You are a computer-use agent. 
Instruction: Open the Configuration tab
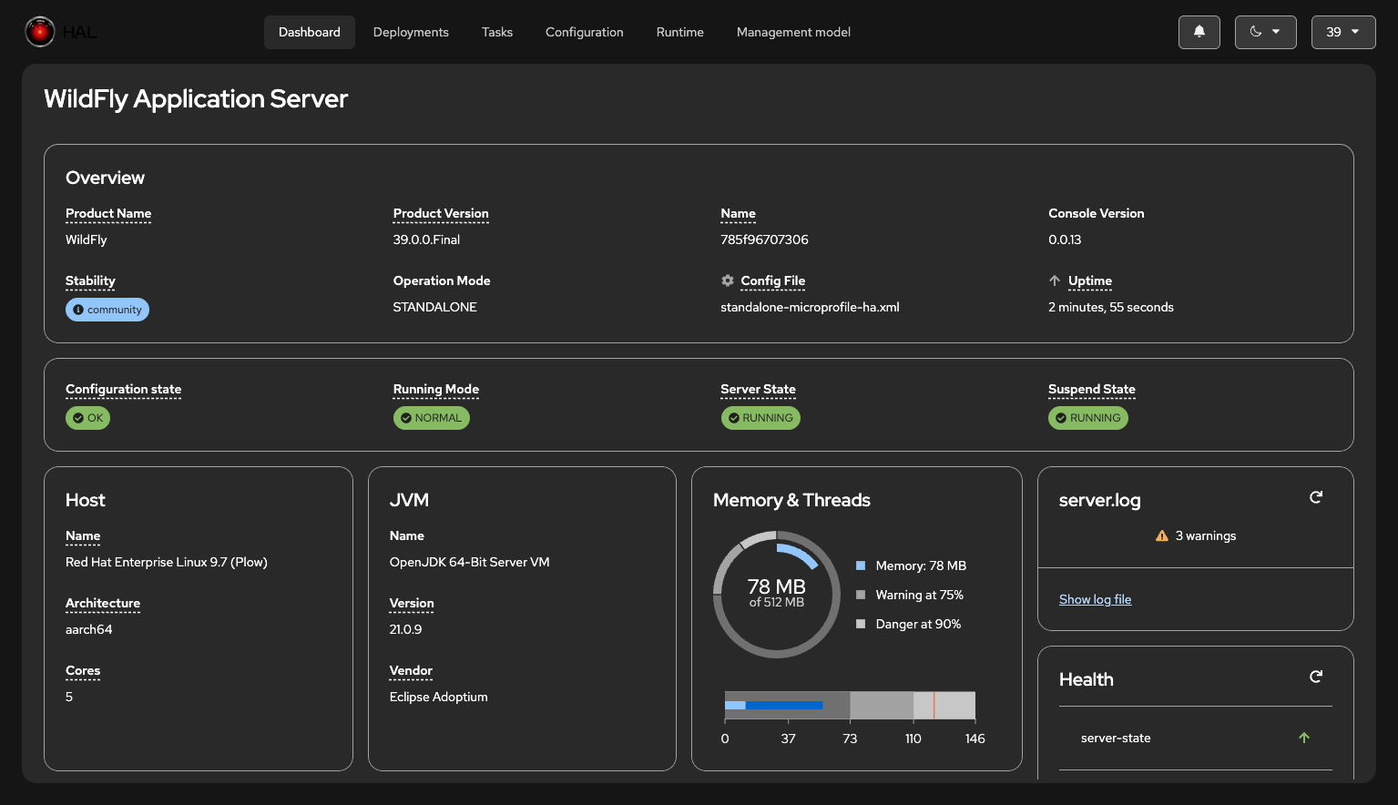tap(585, 32)
